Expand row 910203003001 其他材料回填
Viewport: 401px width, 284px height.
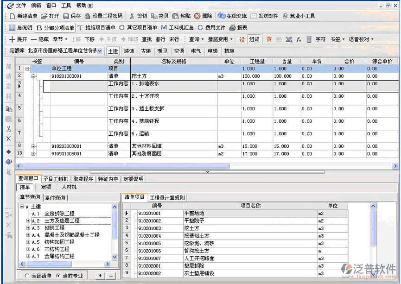coord(33,146)
